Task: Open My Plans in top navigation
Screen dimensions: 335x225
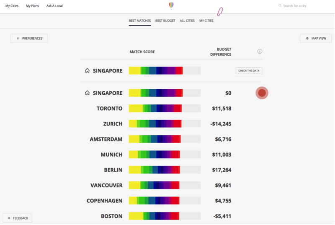Action: click(33, 6)
